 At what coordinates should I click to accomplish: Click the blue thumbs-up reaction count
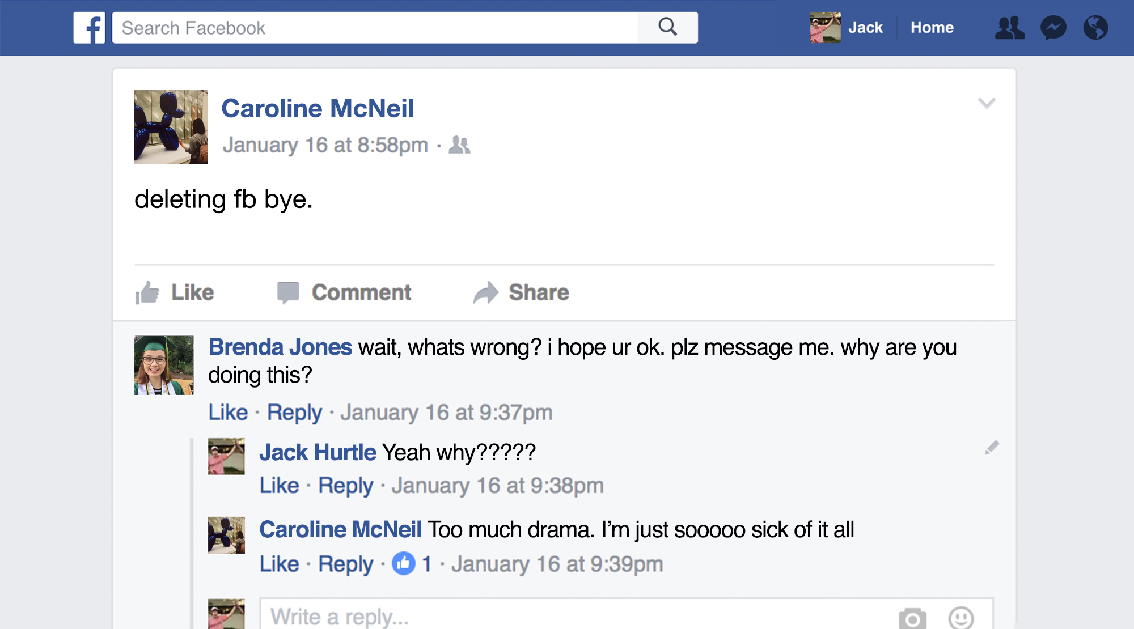point(411,564)
